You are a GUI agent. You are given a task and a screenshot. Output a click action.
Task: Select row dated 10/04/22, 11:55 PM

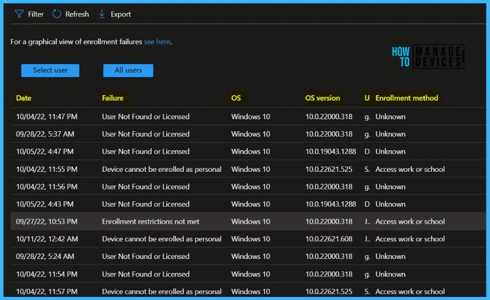(248, 169)
